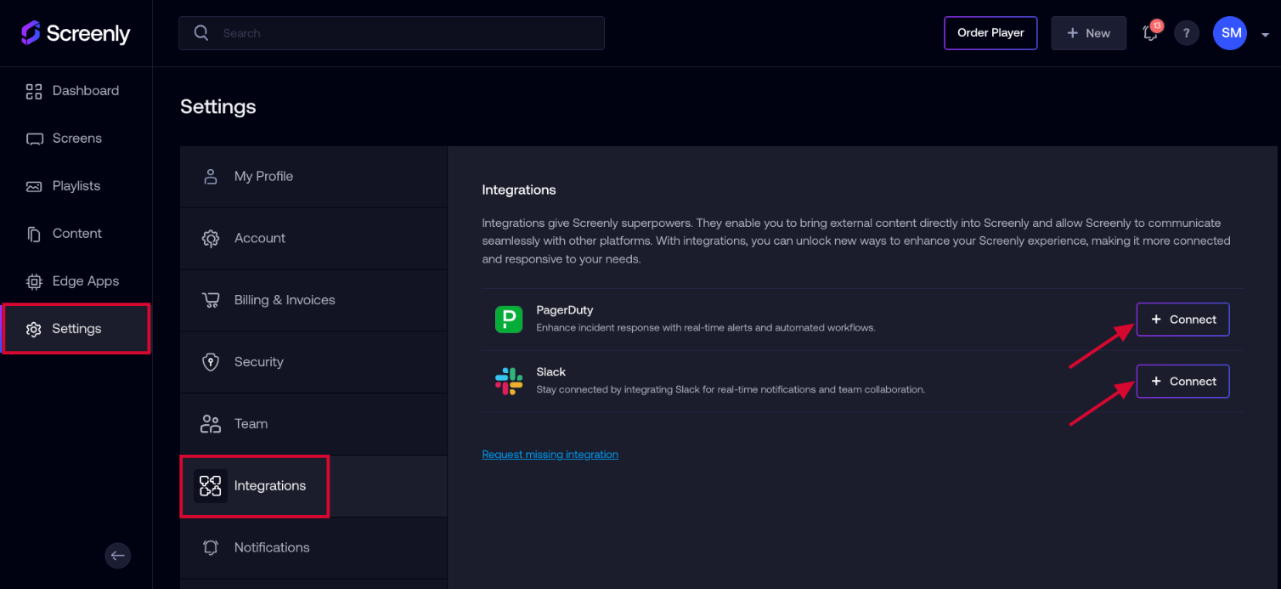The height and width of the screenshot is (589, 1281).
Task: Click the Notifications bell icon in settings
Action: (x=211, y=548)
